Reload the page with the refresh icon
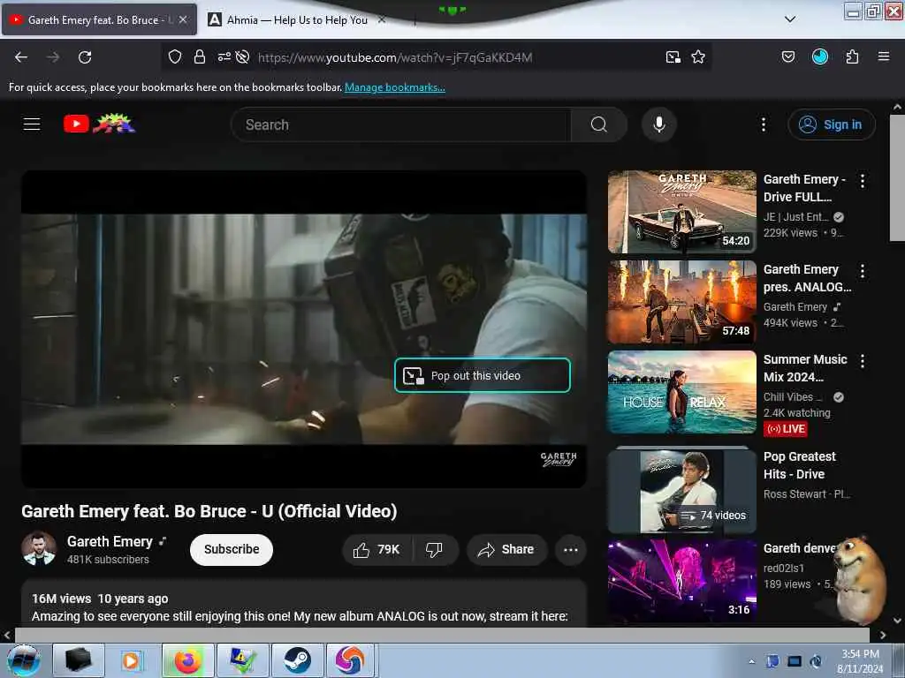 pos(85,57)
